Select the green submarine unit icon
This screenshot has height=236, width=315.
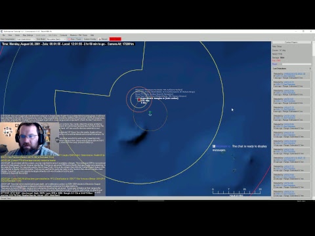(150, 113)
